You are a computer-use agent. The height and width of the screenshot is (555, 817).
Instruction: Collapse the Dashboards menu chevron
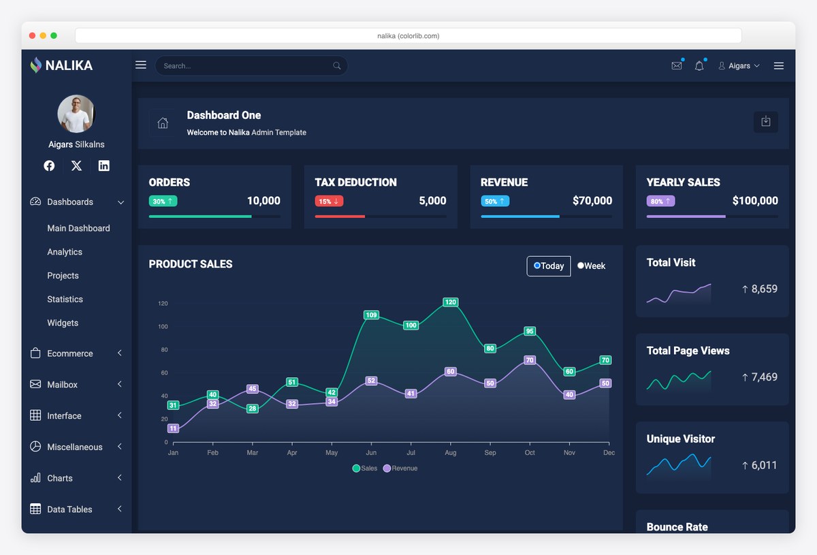(121, 202)
